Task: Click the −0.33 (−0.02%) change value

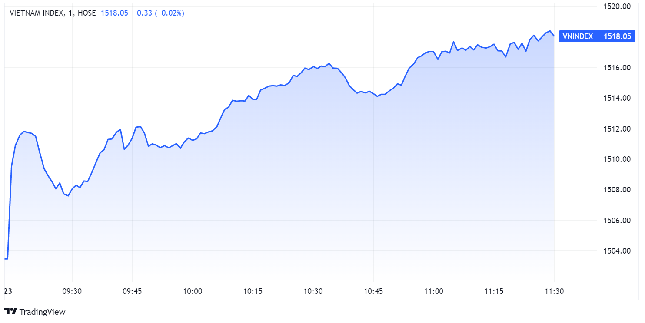Action: 158,13
